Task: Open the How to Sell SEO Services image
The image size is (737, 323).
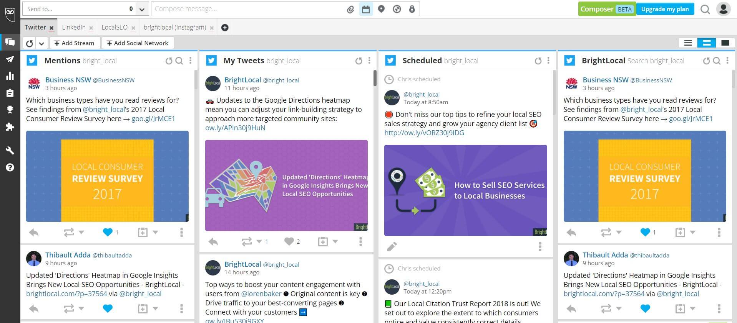Action: pos(465,190)
